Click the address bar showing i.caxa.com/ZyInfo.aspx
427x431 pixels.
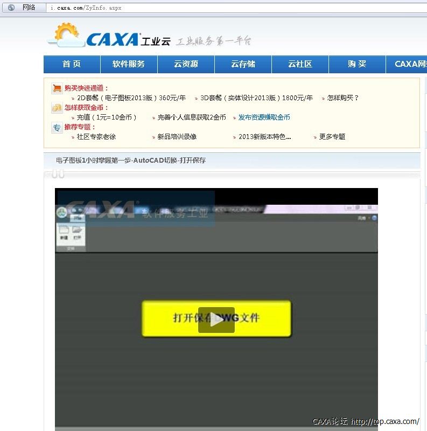(236, 8)
